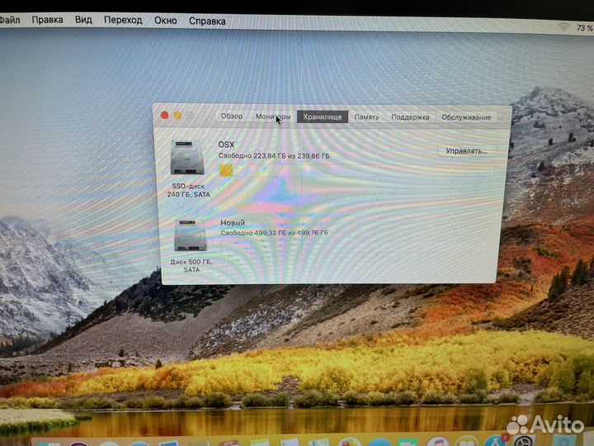The width and height of the screenshot is (594, 446).
Task: Click the Новый volume name
Action: click(x=233, y=223)
